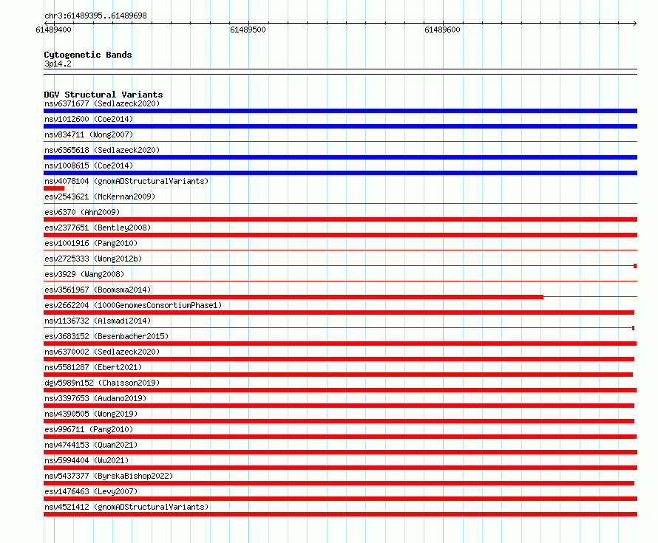658x543 pixels.
Task: Open nsv1136732 (Alsmadi2014) entry
Action: [98, 321]
